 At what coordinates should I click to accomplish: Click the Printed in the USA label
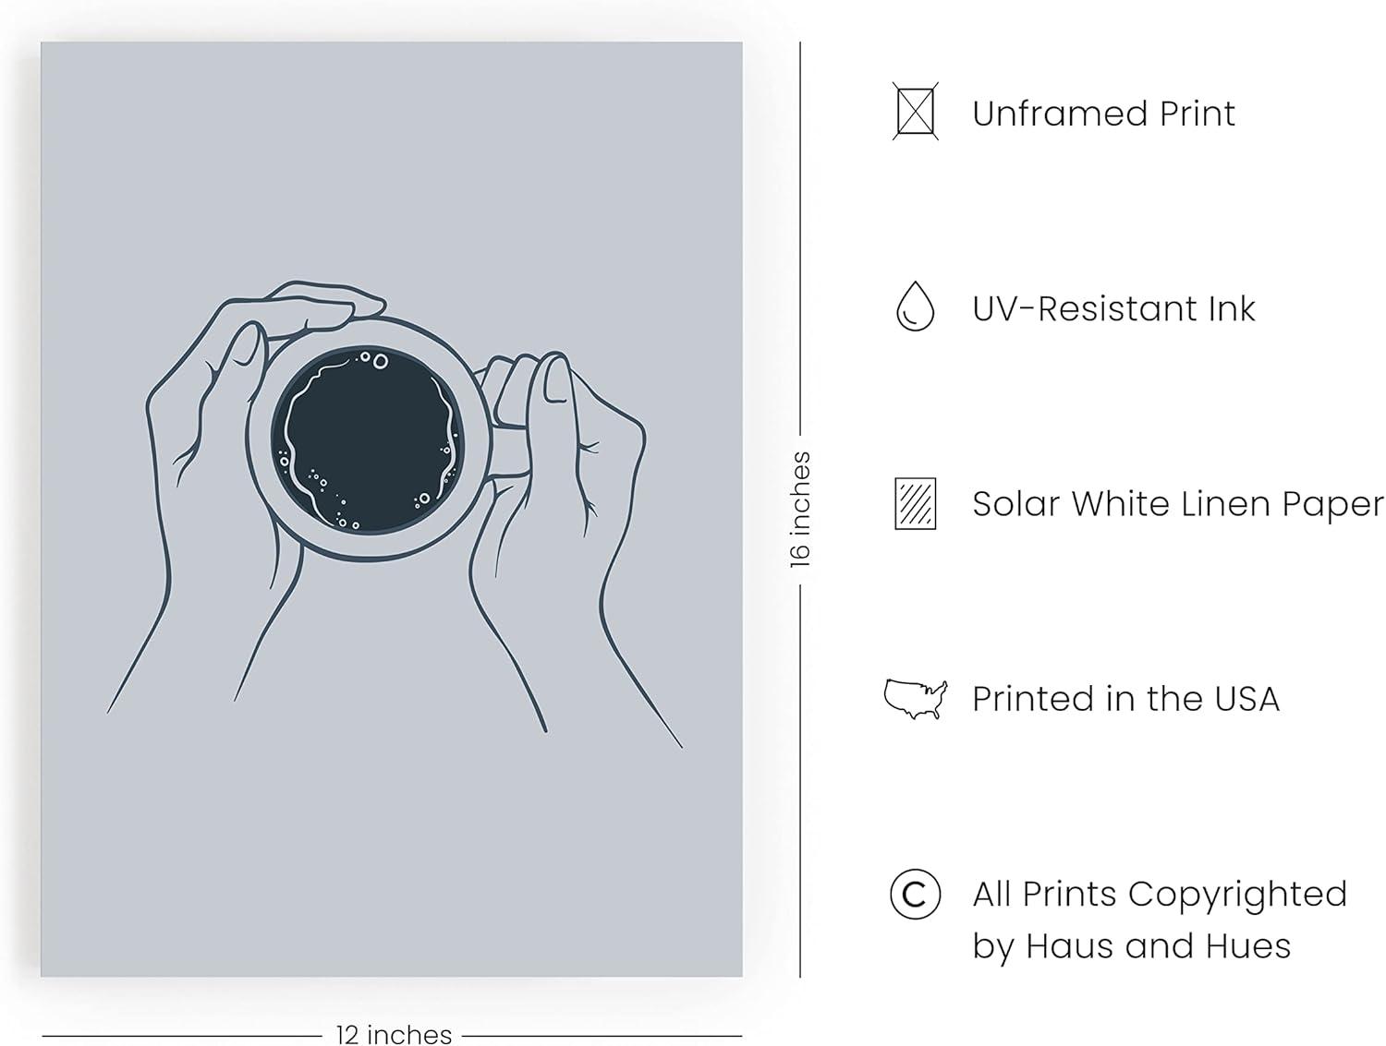point(1125,699)
